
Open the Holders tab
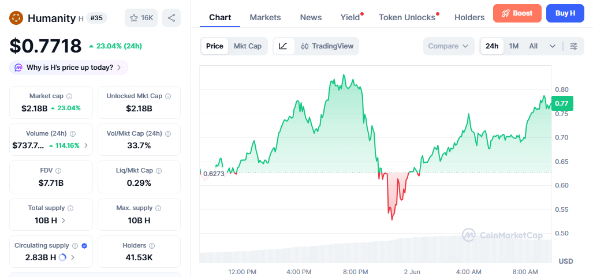click(469, 17)
